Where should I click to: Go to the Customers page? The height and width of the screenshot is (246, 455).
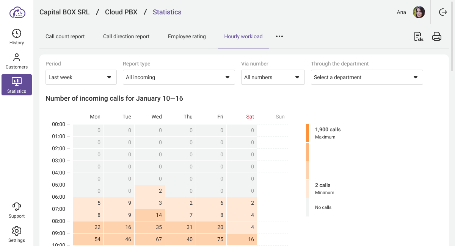17,61
